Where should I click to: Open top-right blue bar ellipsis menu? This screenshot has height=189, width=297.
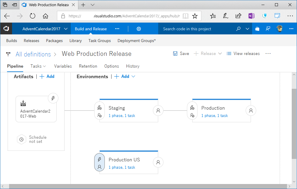tap(291, 29)
